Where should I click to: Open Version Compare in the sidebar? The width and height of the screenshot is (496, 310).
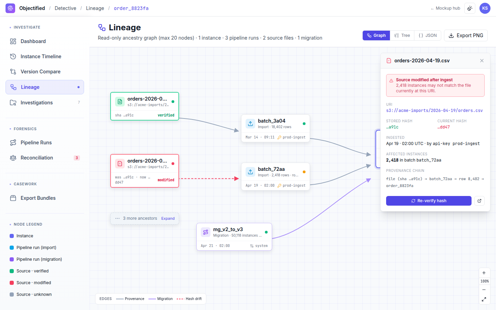[x=45, y=72]
